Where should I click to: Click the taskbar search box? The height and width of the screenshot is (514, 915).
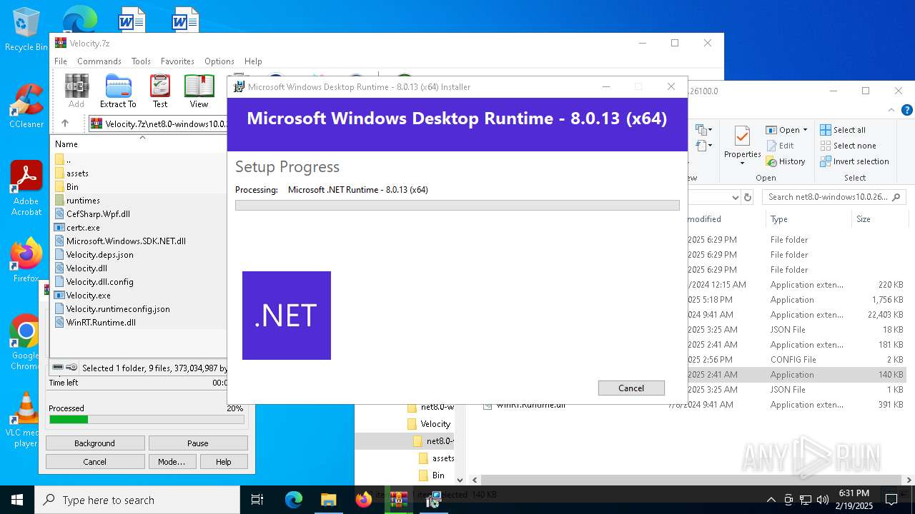coord(137,500)
